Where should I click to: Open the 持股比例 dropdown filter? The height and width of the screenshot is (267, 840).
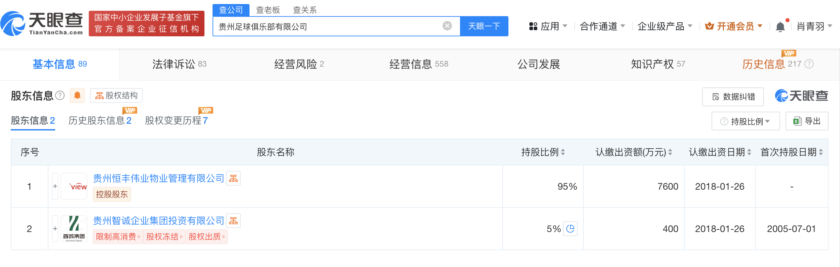tap(746, 121)
